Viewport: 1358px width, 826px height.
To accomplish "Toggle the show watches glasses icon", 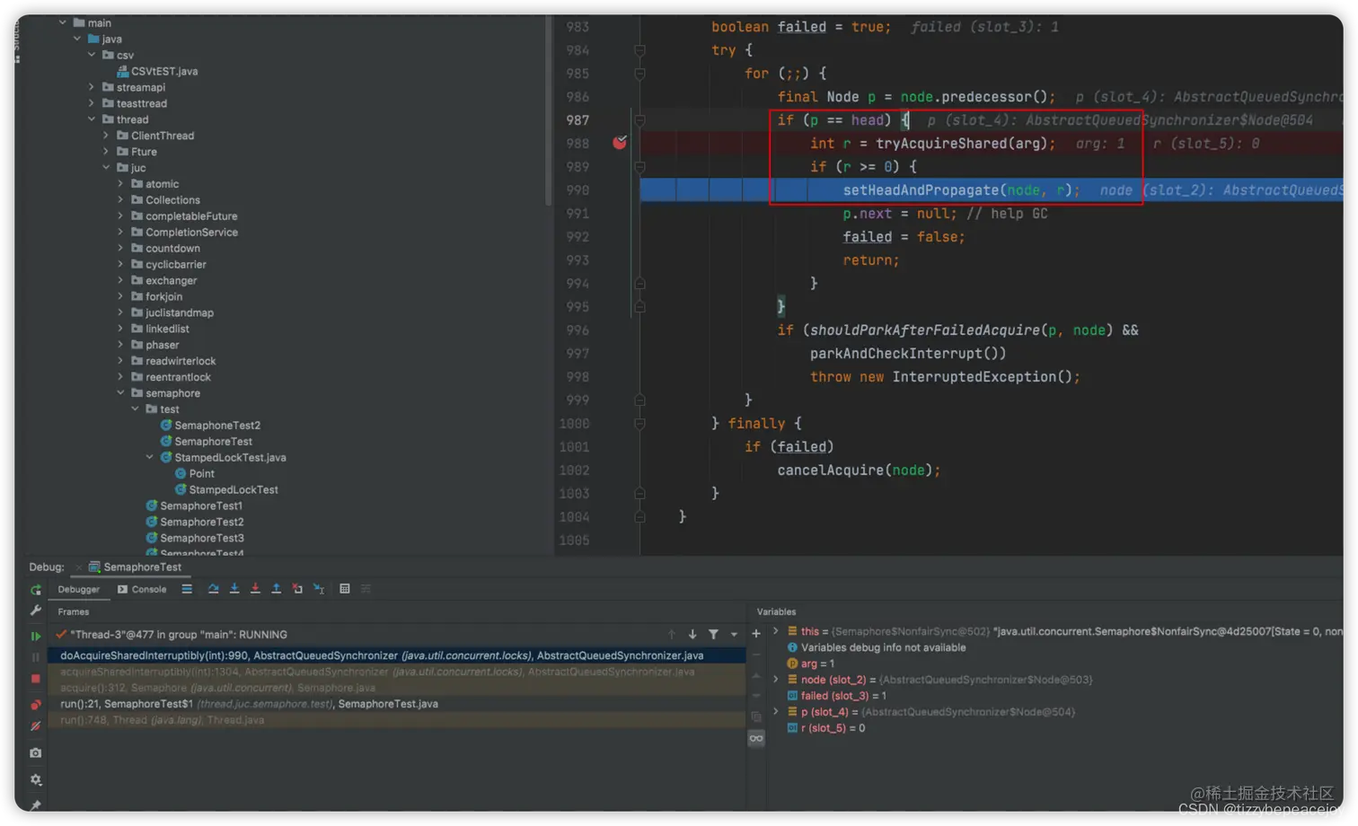I will coord(756,738).
